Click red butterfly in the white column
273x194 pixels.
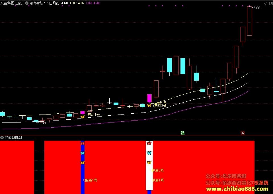point(149,143)
